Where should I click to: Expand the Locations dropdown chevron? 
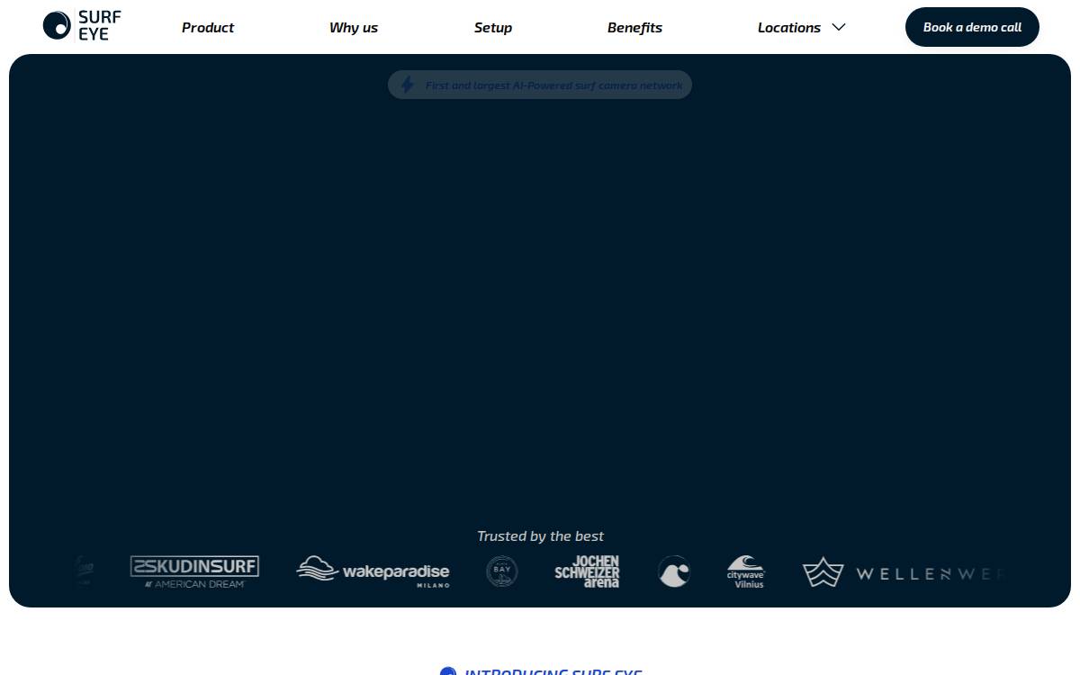839,27
